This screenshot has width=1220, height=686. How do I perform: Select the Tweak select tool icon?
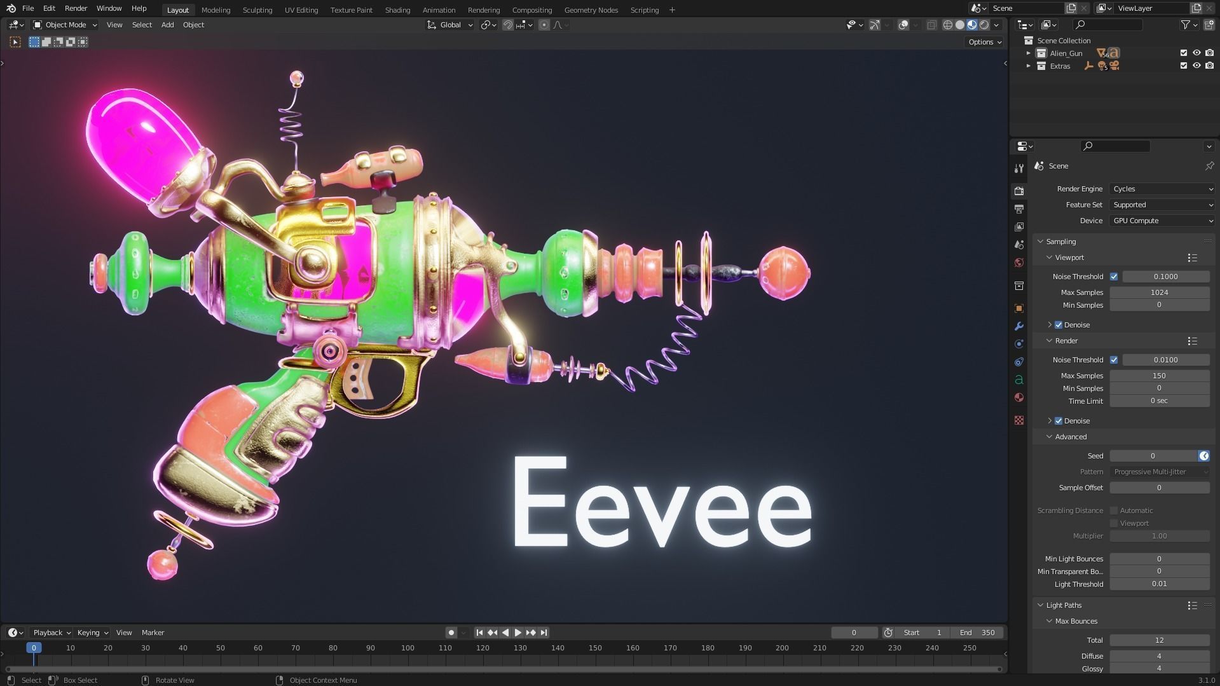[15, 42]
